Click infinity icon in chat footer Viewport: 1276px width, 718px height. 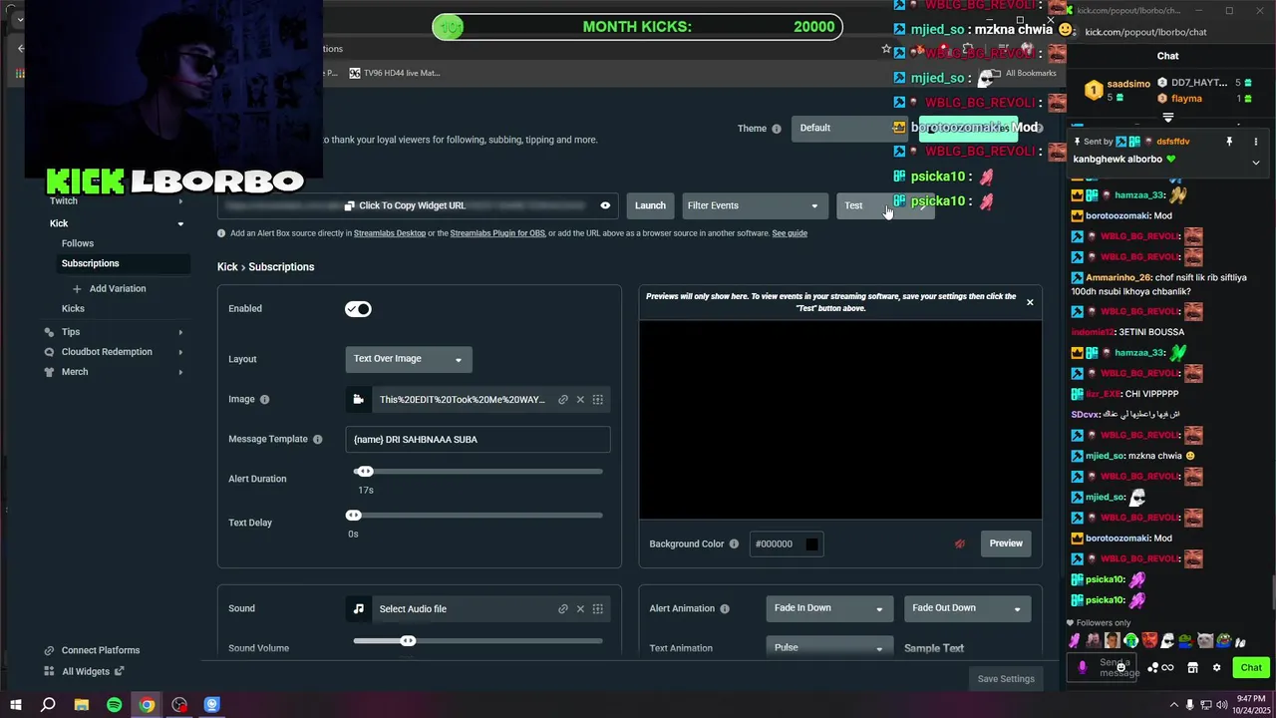click(x=1167, y=668)
